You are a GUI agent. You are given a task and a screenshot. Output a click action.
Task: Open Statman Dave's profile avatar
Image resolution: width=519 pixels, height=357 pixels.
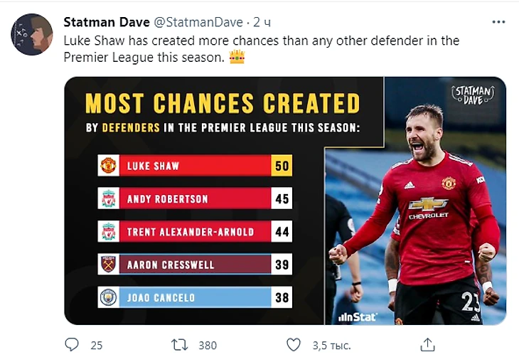[x=32, y=35]
